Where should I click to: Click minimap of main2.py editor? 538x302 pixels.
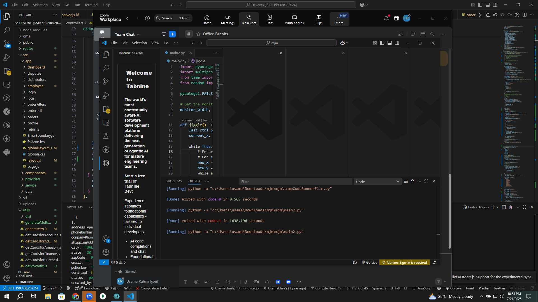tap(217, 81)
